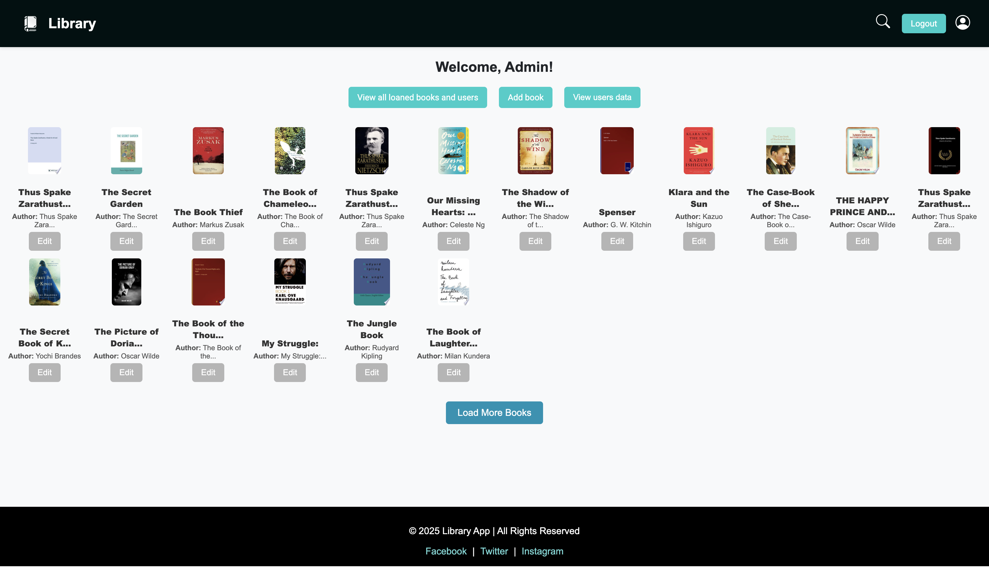The width and height of the screenshot is (989, 568).
Task: Edit Our Missing Hearts
Action: [x=453, y=241]
